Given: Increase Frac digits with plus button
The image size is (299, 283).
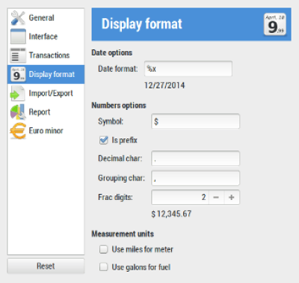Looking at the screenshot, I should (232, 198).
